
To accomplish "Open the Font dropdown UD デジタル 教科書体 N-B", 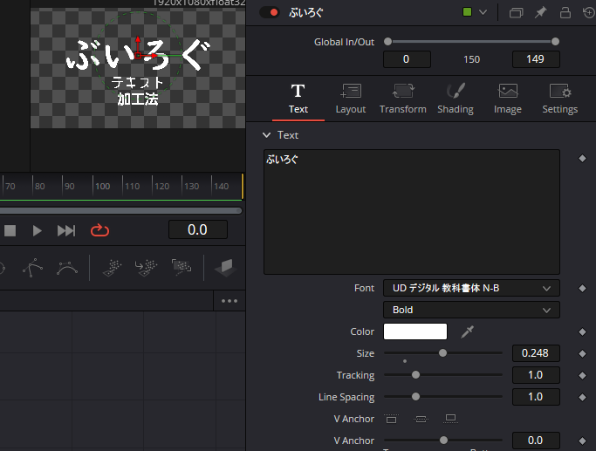I will tap(471, 288).
